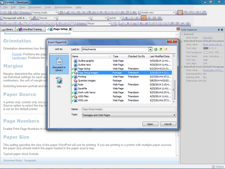Click the Help question mark icon

pos(134,13)
